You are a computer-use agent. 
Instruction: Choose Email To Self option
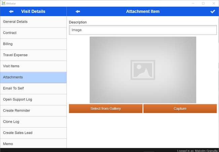click(x=33, y=89)
